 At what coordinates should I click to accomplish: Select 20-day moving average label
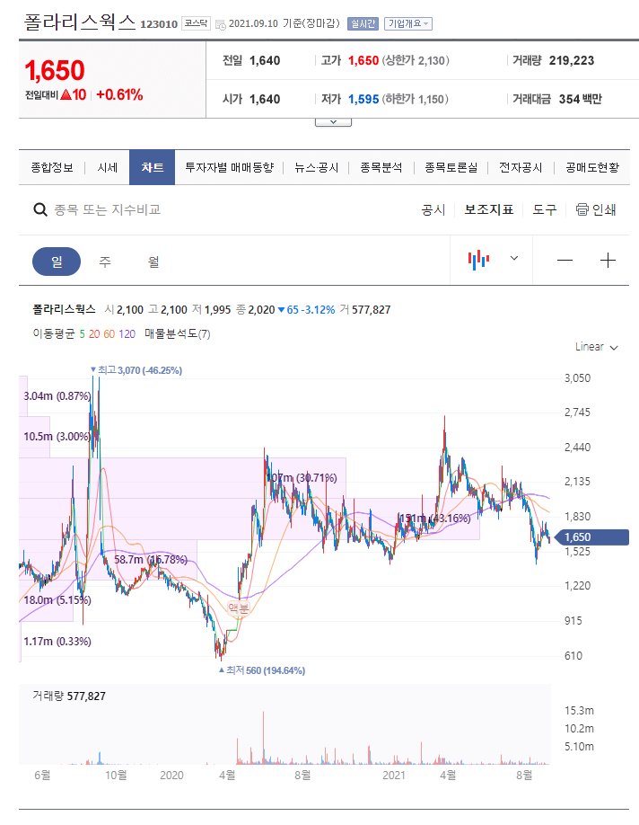click(x=94, y=334)
